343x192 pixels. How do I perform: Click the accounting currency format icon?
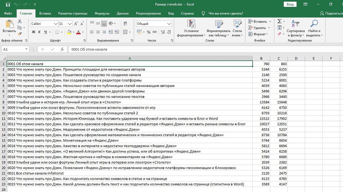click(139, 32)
